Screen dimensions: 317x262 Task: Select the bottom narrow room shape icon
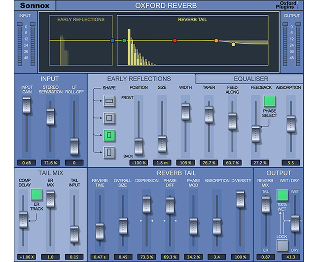pyautogui.click(x=108, y=152)
